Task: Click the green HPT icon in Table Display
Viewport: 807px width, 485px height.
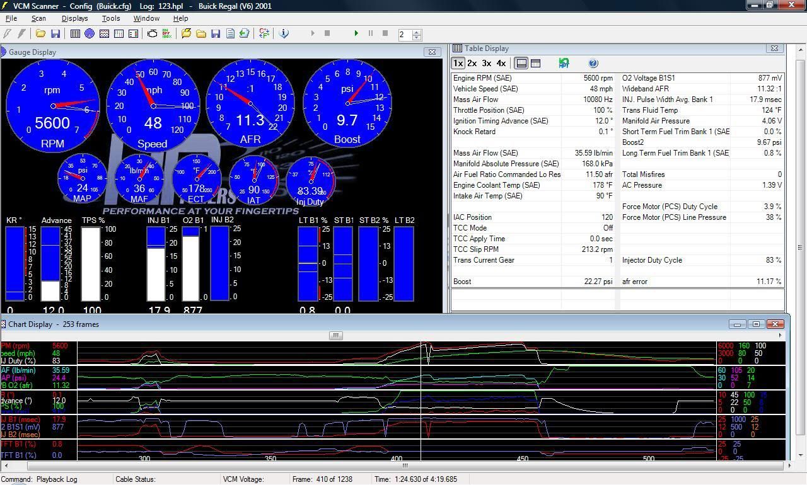Action: [564, 63]
